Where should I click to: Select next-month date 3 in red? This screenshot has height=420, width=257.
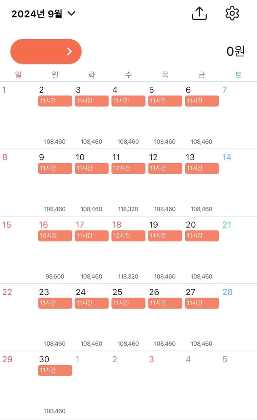tap(151, 359)
